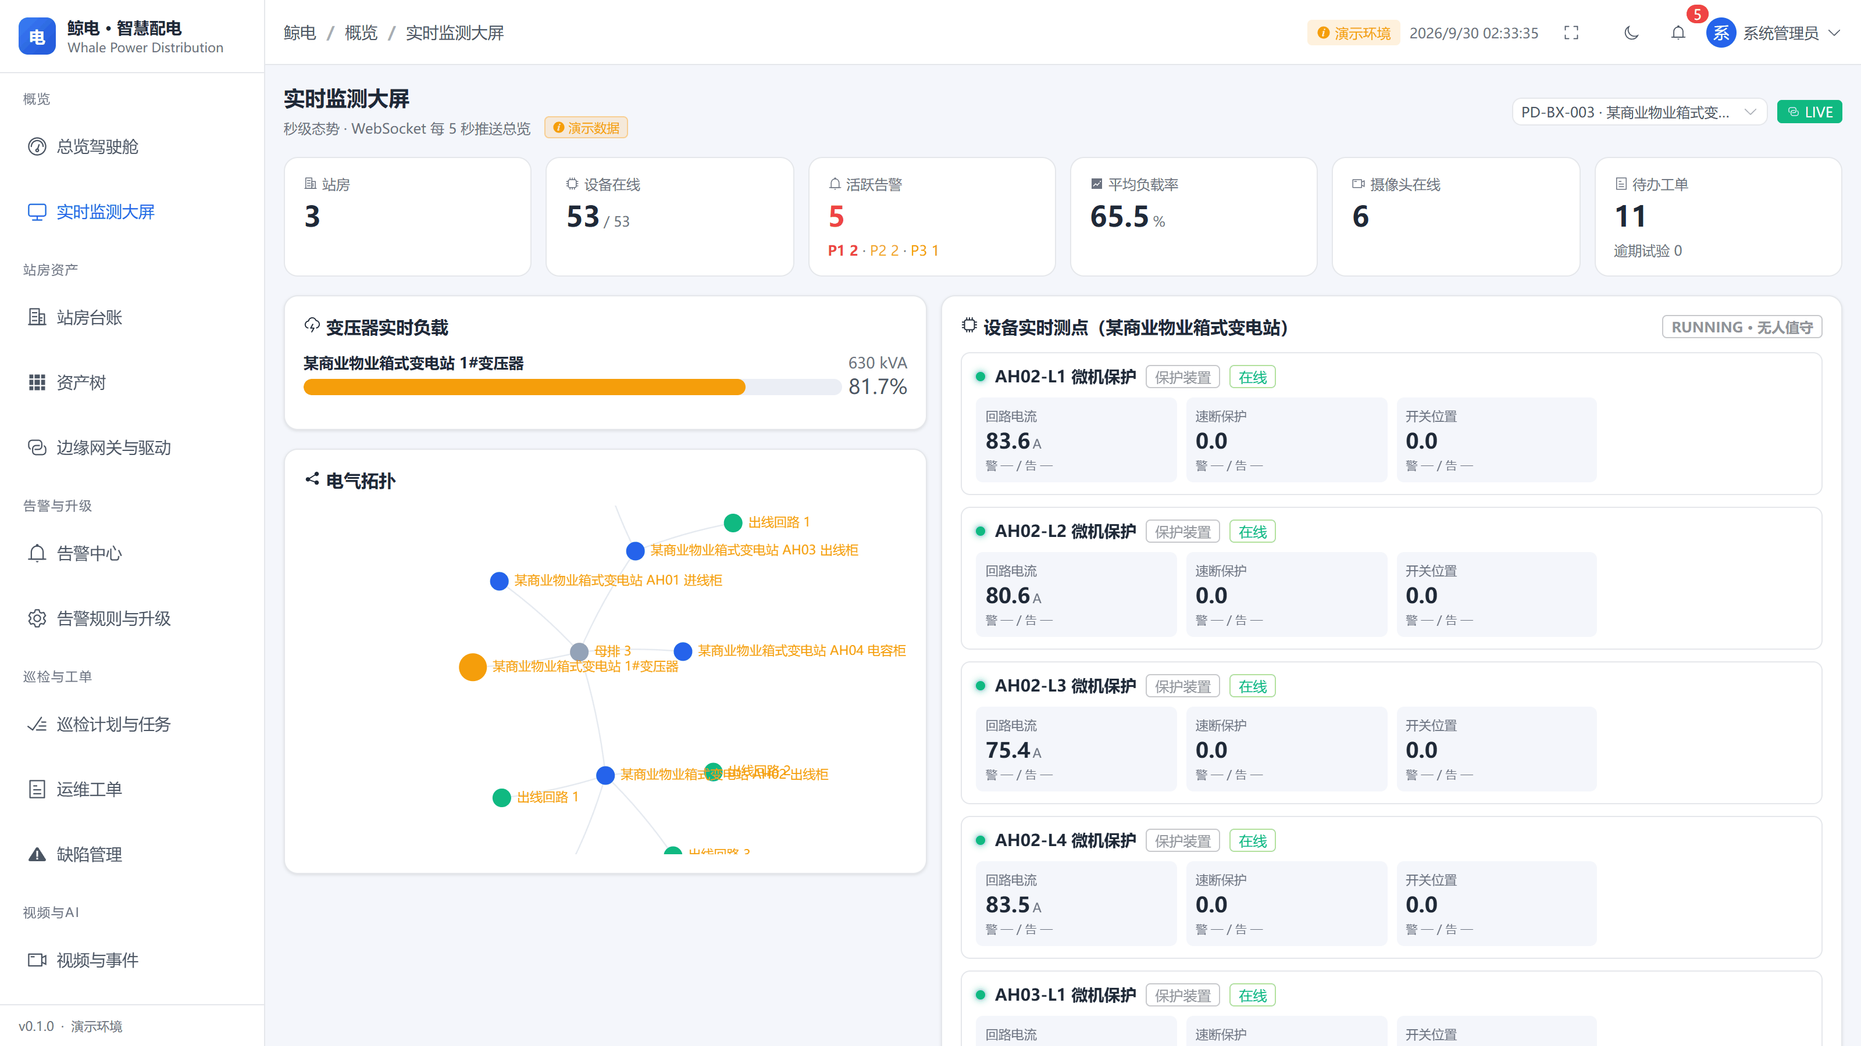Click the 在线 tag on AH03-L1
The image size is (1861, 1046).
point(1253,995)
